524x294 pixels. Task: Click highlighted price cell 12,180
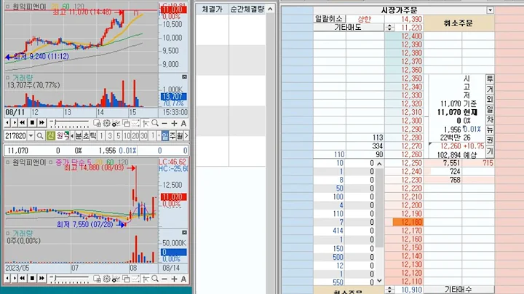coord(408,222)
